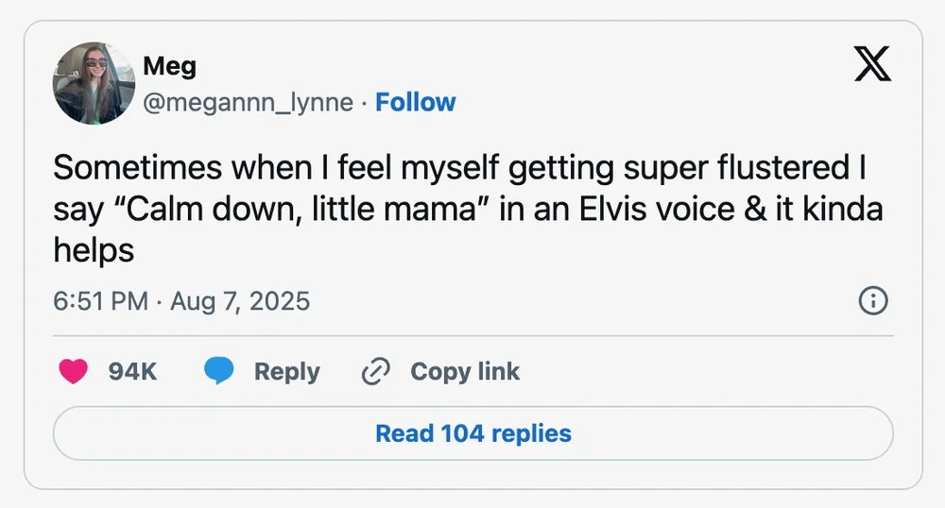Click the blue reply speech bubble icon
This screenshot has width=945, height=508.
[219, 372]
